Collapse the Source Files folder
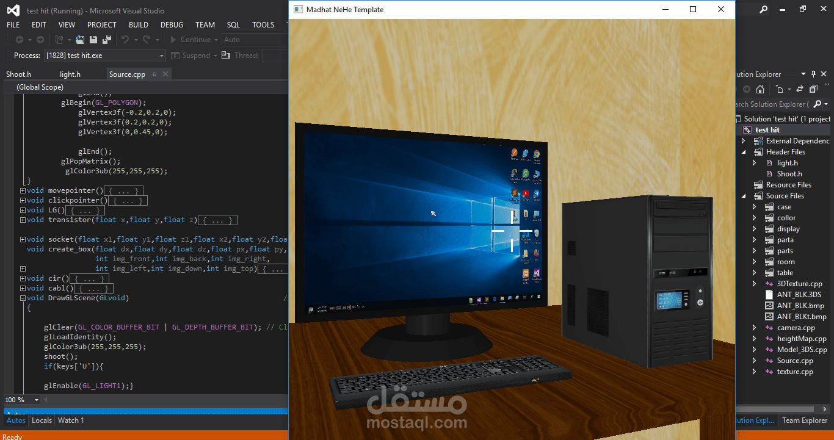 744,196
